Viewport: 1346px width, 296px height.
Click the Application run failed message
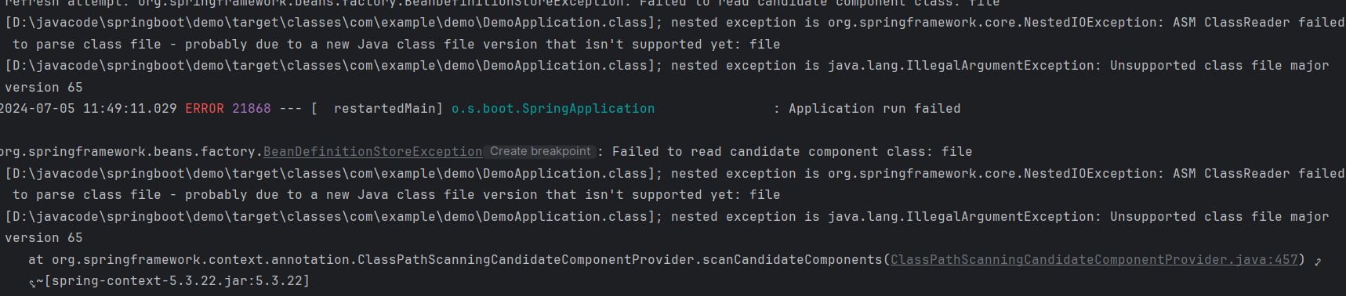[x=874, y=109]
